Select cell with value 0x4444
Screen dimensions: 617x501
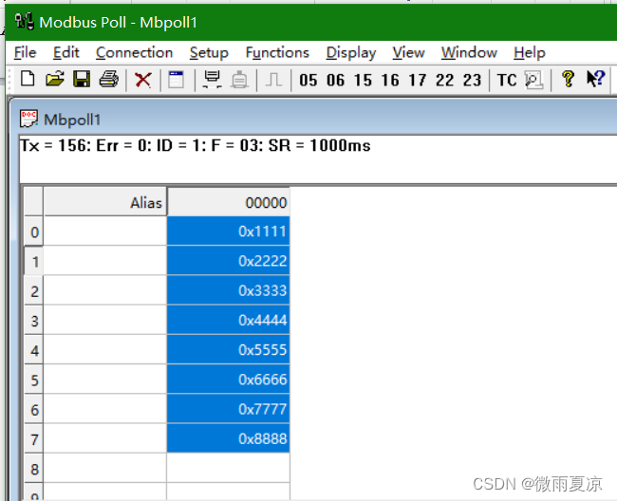click(x=228, y=320)
